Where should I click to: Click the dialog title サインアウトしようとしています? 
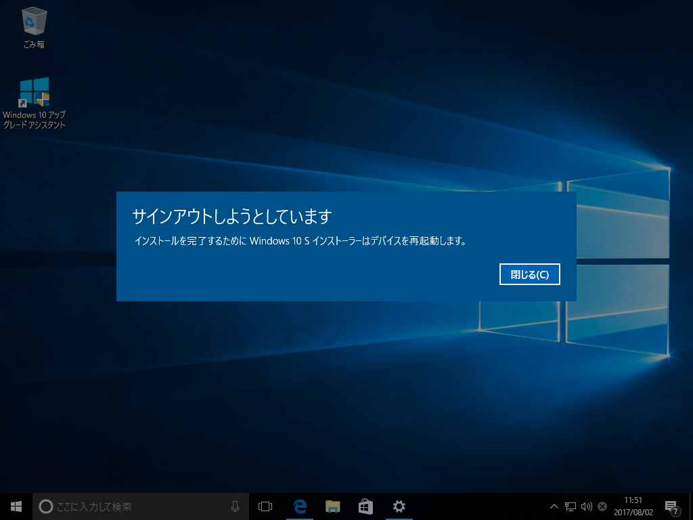tap(232, 216)
